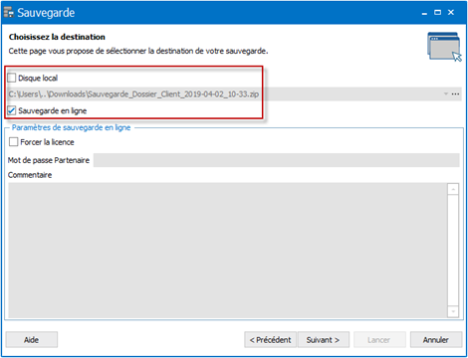Click the 'Choisissez la destination' heading
468x358 pixels.
pos(57,37)
